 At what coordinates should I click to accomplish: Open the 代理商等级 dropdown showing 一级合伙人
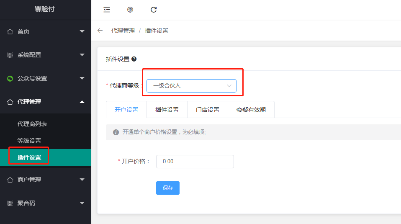pyautogui.click(x=191, y=86)
